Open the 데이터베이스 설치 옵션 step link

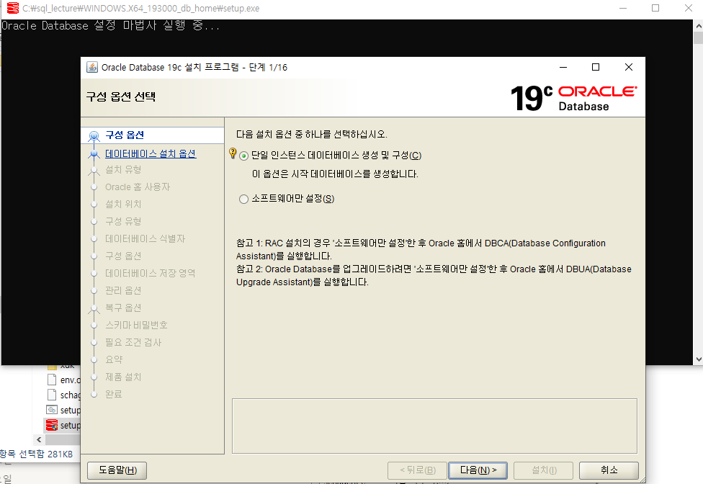[151, 153]
